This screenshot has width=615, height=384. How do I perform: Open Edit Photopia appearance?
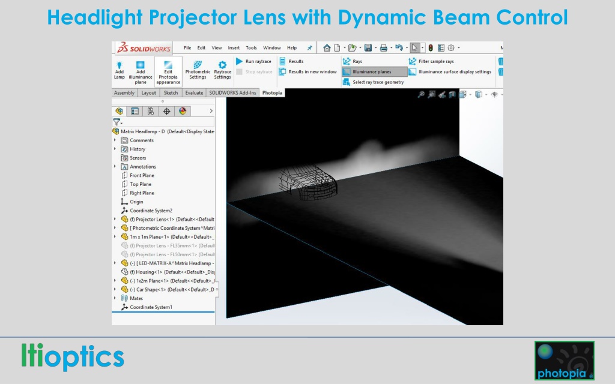168,72
